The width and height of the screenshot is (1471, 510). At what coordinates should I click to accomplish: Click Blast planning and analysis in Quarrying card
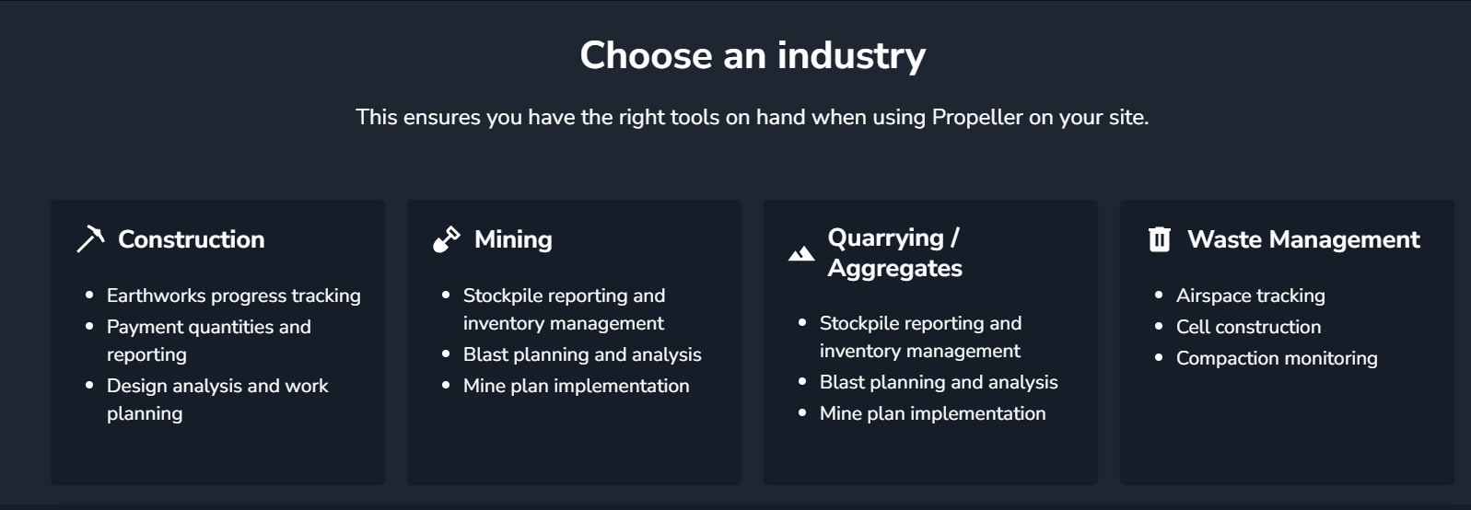click(x=939, y=382)
